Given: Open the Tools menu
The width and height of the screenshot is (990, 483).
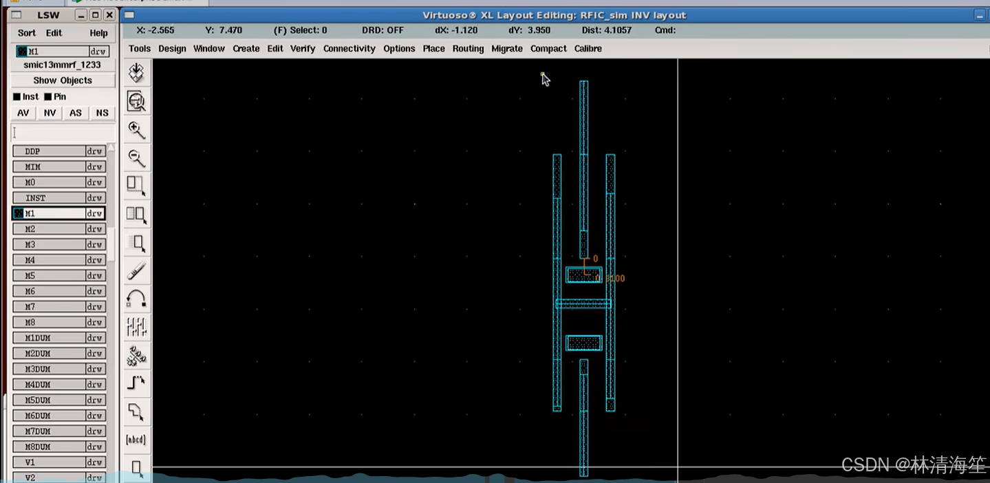Looking at the screenshot, I should [x=140, y=49].
